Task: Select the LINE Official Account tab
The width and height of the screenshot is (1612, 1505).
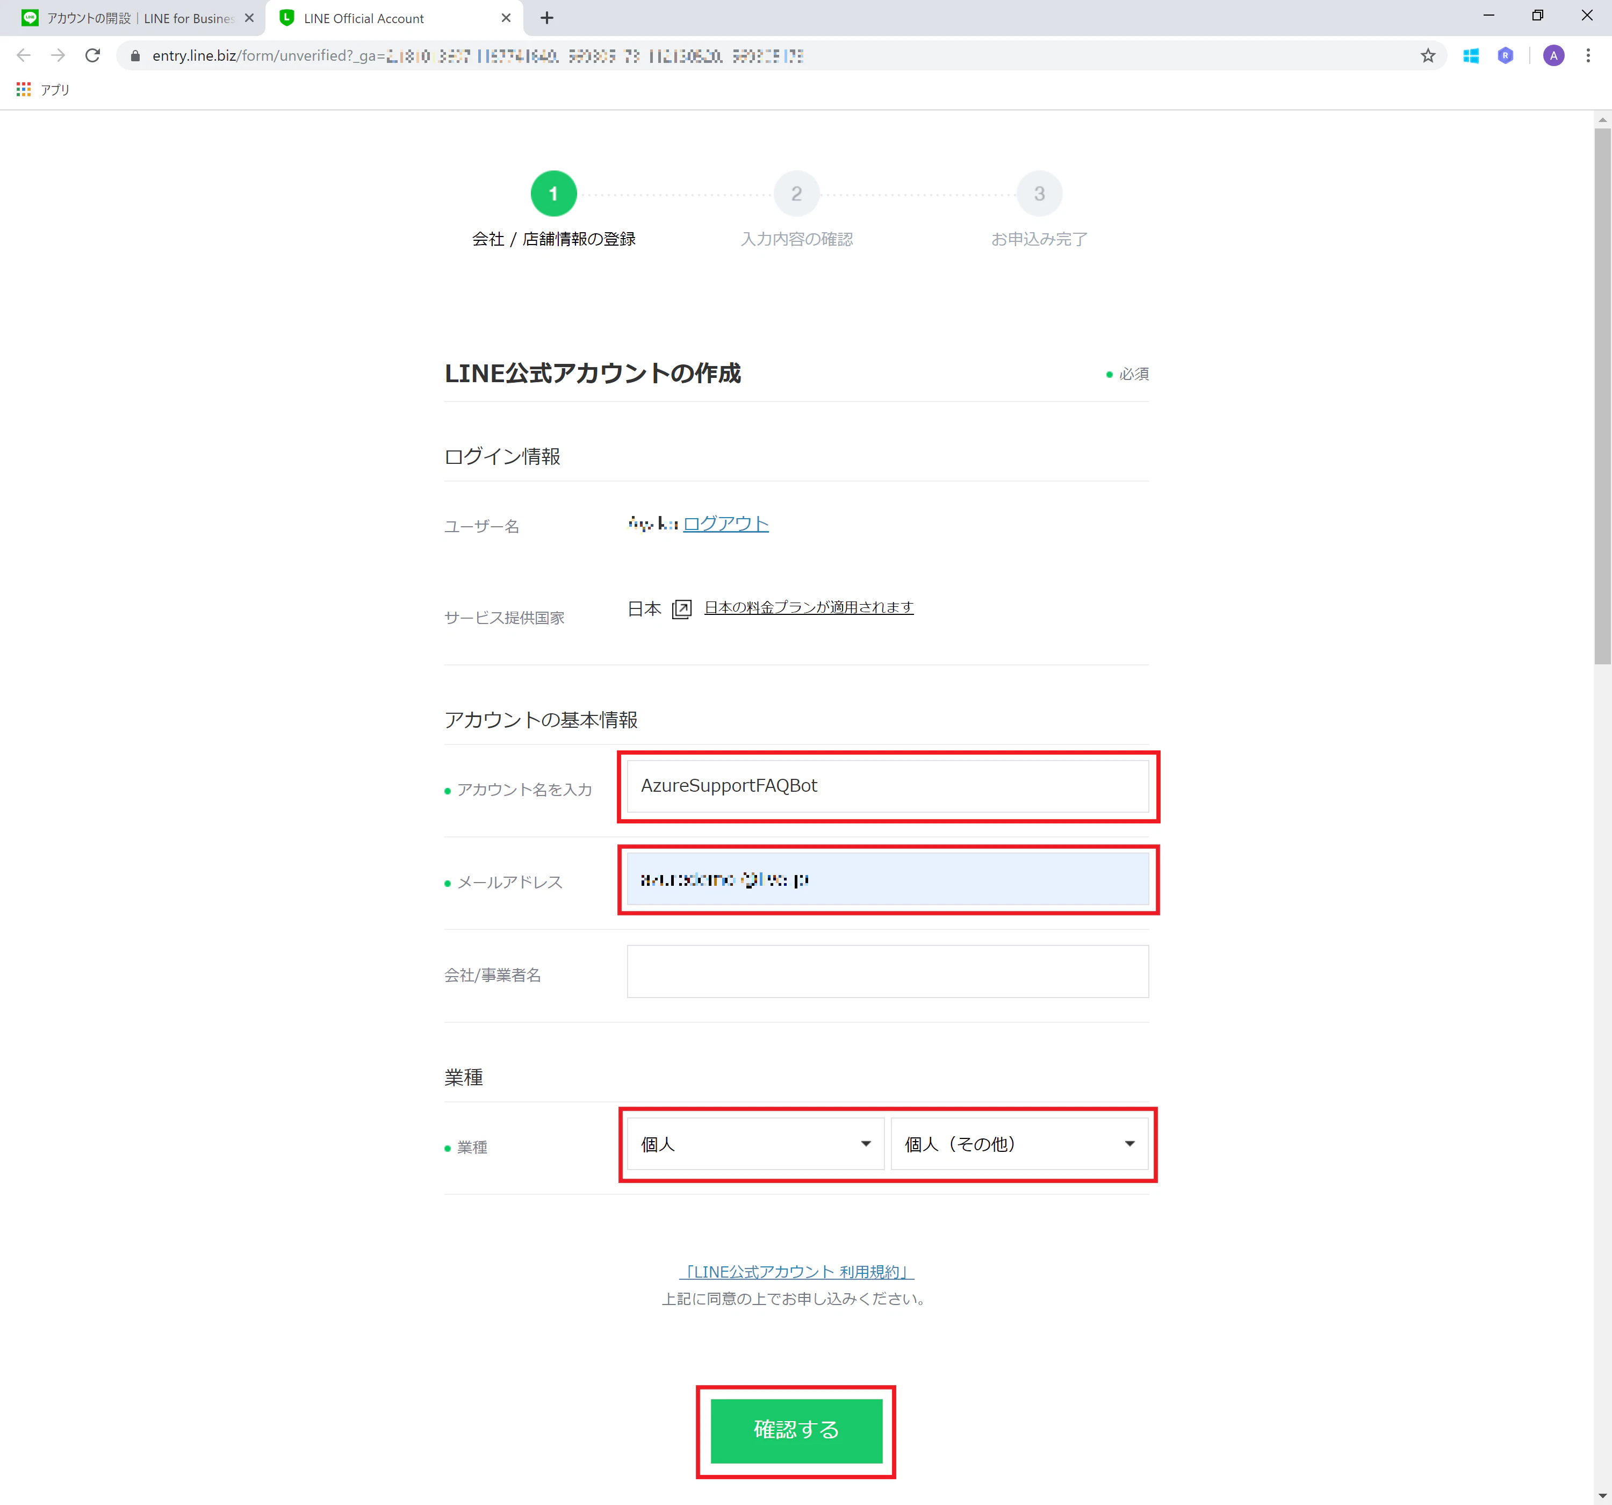Action: click(393, 18)
